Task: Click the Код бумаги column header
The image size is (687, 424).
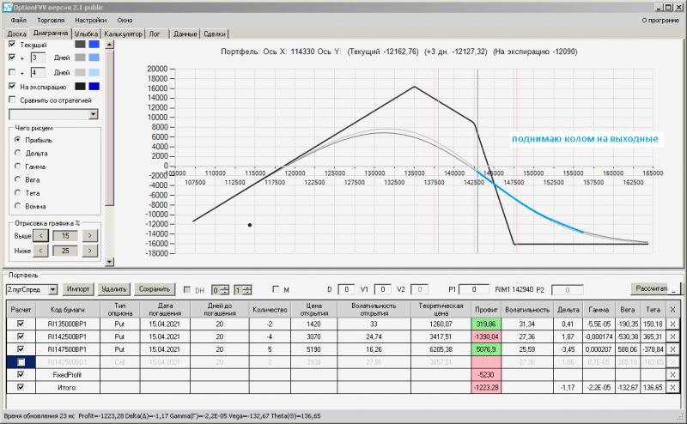Action: 68,310
